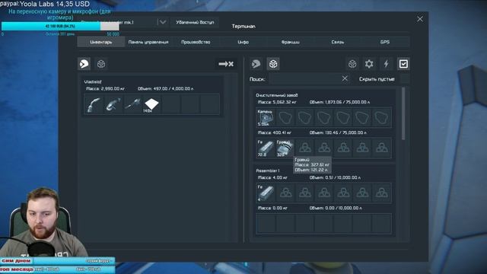Viewport: 487px width, 274px height.
Task: Close the terminal window
Action: click(x=420, y=19)
